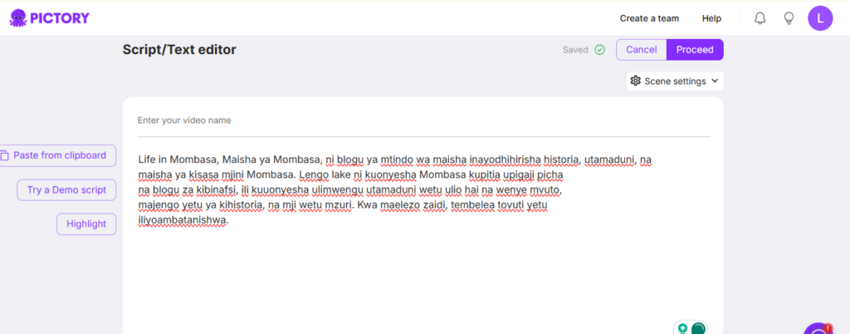This screenshot has height=334, width=850.
Task: Open the notifications bell
Action: pos(760,18)
